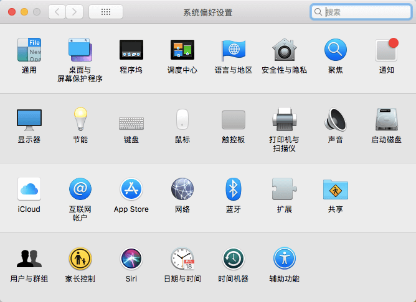Viewport: 416px width, 302px height.
Task: Click the forward navigation arrow
Action: 75,12
